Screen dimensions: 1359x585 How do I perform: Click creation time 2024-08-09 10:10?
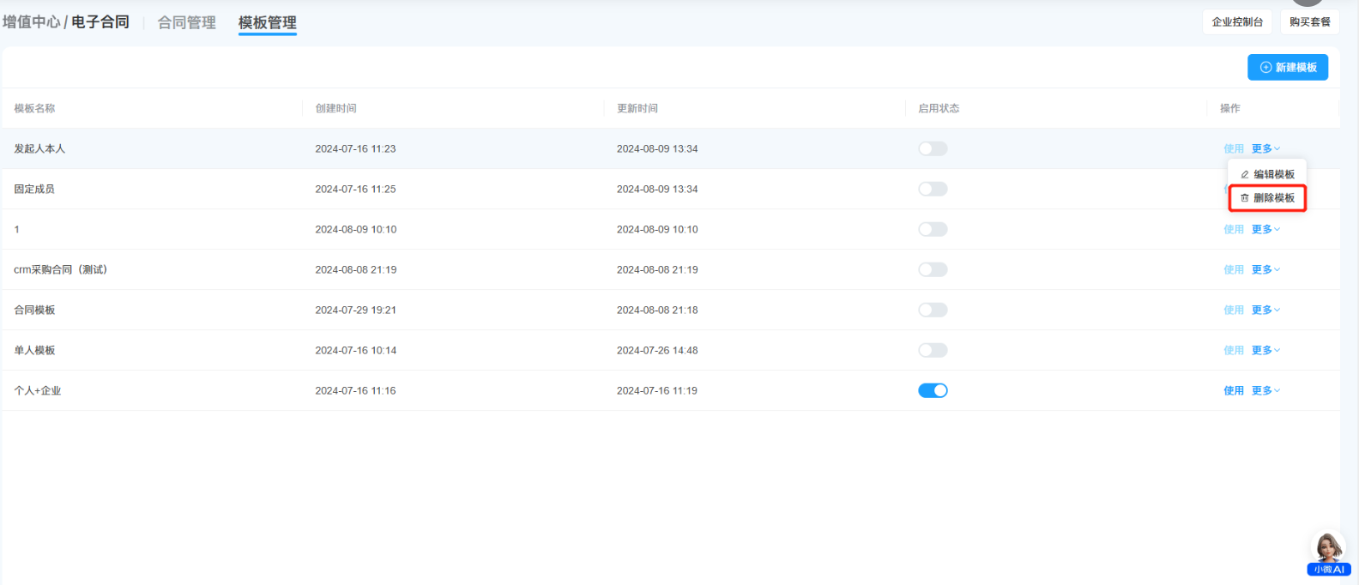tap(355, 229)
